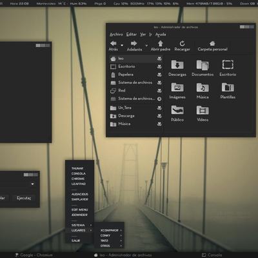
Task: Open the Editar menu
Action: pyautogui.click(x=132, y=34)
